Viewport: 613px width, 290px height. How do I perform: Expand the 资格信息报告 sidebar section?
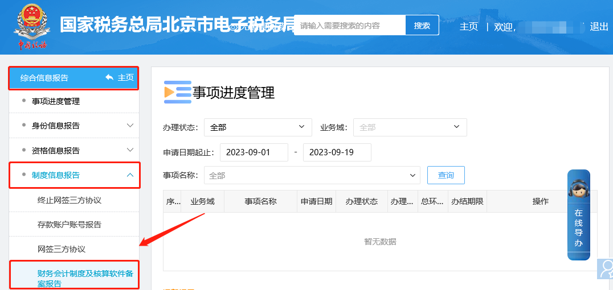(x=130, y=151)
